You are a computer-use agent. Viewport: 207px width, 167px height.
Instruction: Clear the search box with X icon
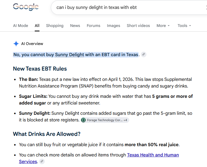tap(206, 8)
